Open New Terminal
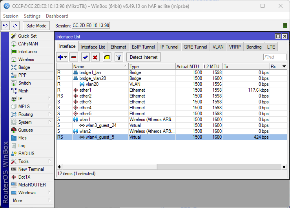This screenshot has width=290, height=208. (31, 169)
